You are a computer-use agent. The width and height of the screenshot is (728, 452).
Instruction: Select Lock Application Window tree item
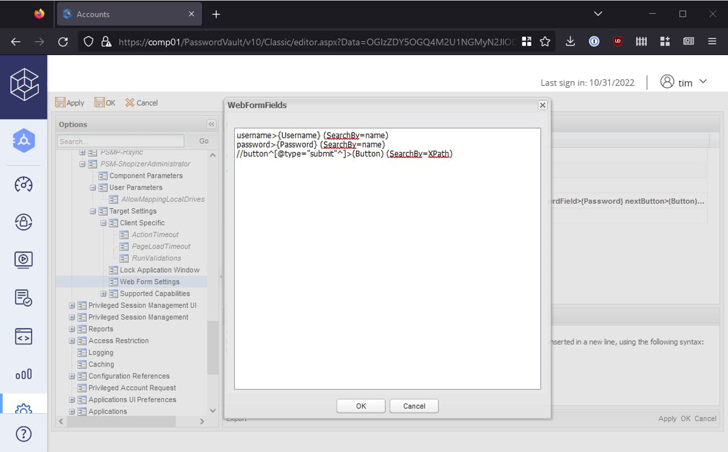coord(159,270)
